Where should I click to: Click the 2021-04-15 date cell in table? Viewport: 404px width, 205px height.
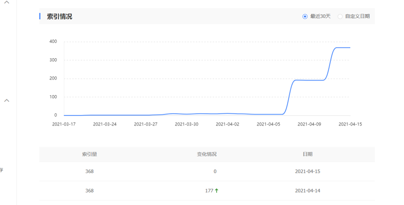tap(307, 172)
